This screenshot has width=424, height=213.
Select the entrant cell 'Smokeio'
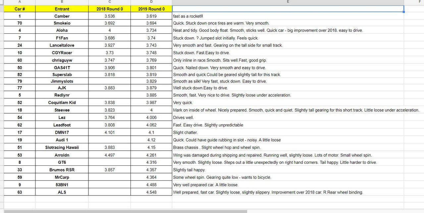click(x=62, y=23)
